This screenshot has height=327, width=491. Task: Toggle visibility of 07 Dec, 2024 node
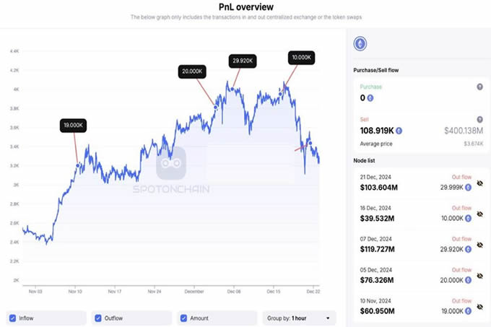click(479, 245)
